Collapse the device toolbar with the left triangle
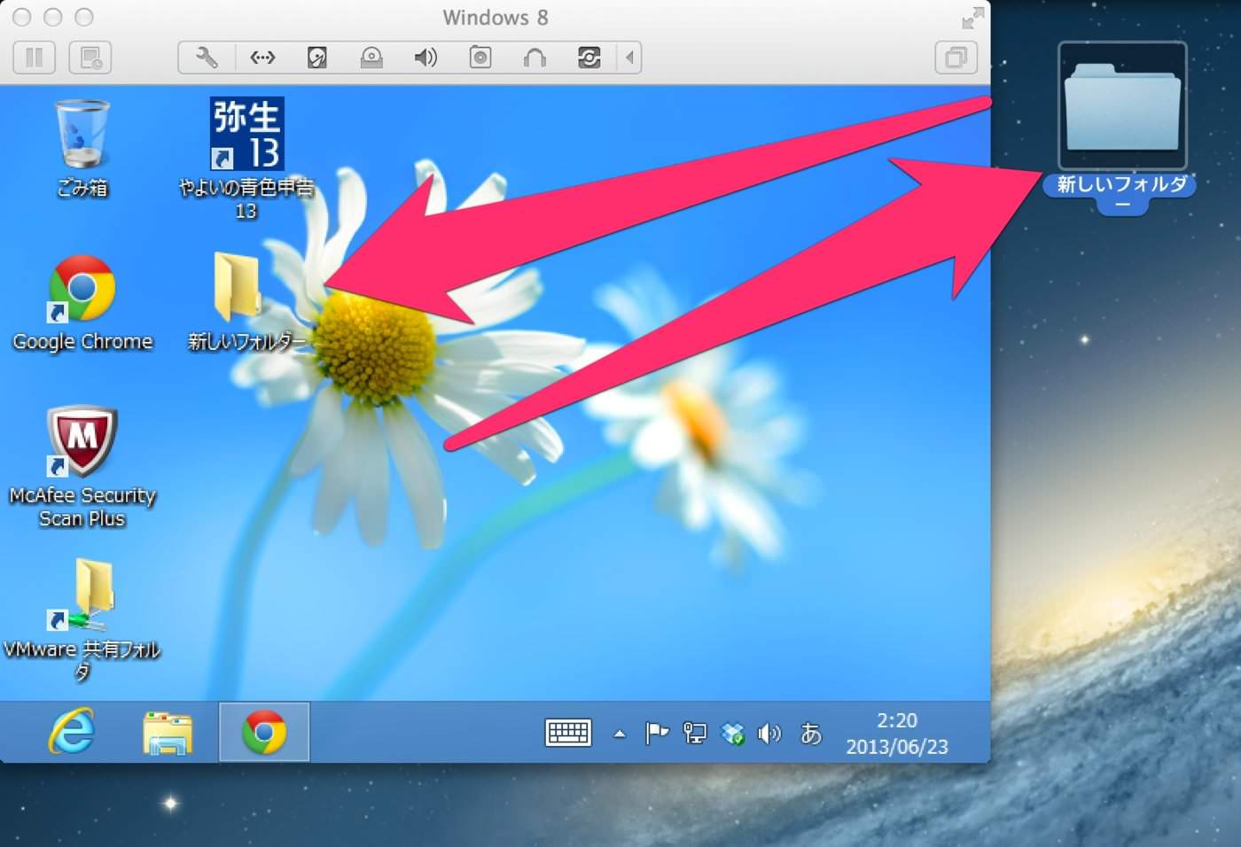This screenshot has height=847, width=1241. click(x=629, y=58)
